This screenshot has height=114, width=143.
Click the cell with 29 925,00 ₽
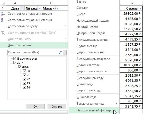(132, 13)
